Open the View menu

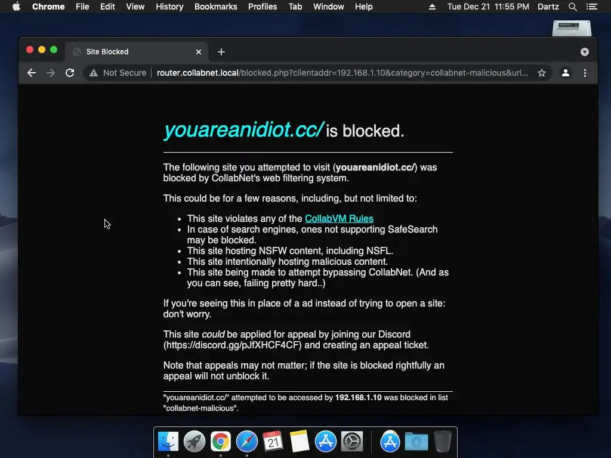135,7
